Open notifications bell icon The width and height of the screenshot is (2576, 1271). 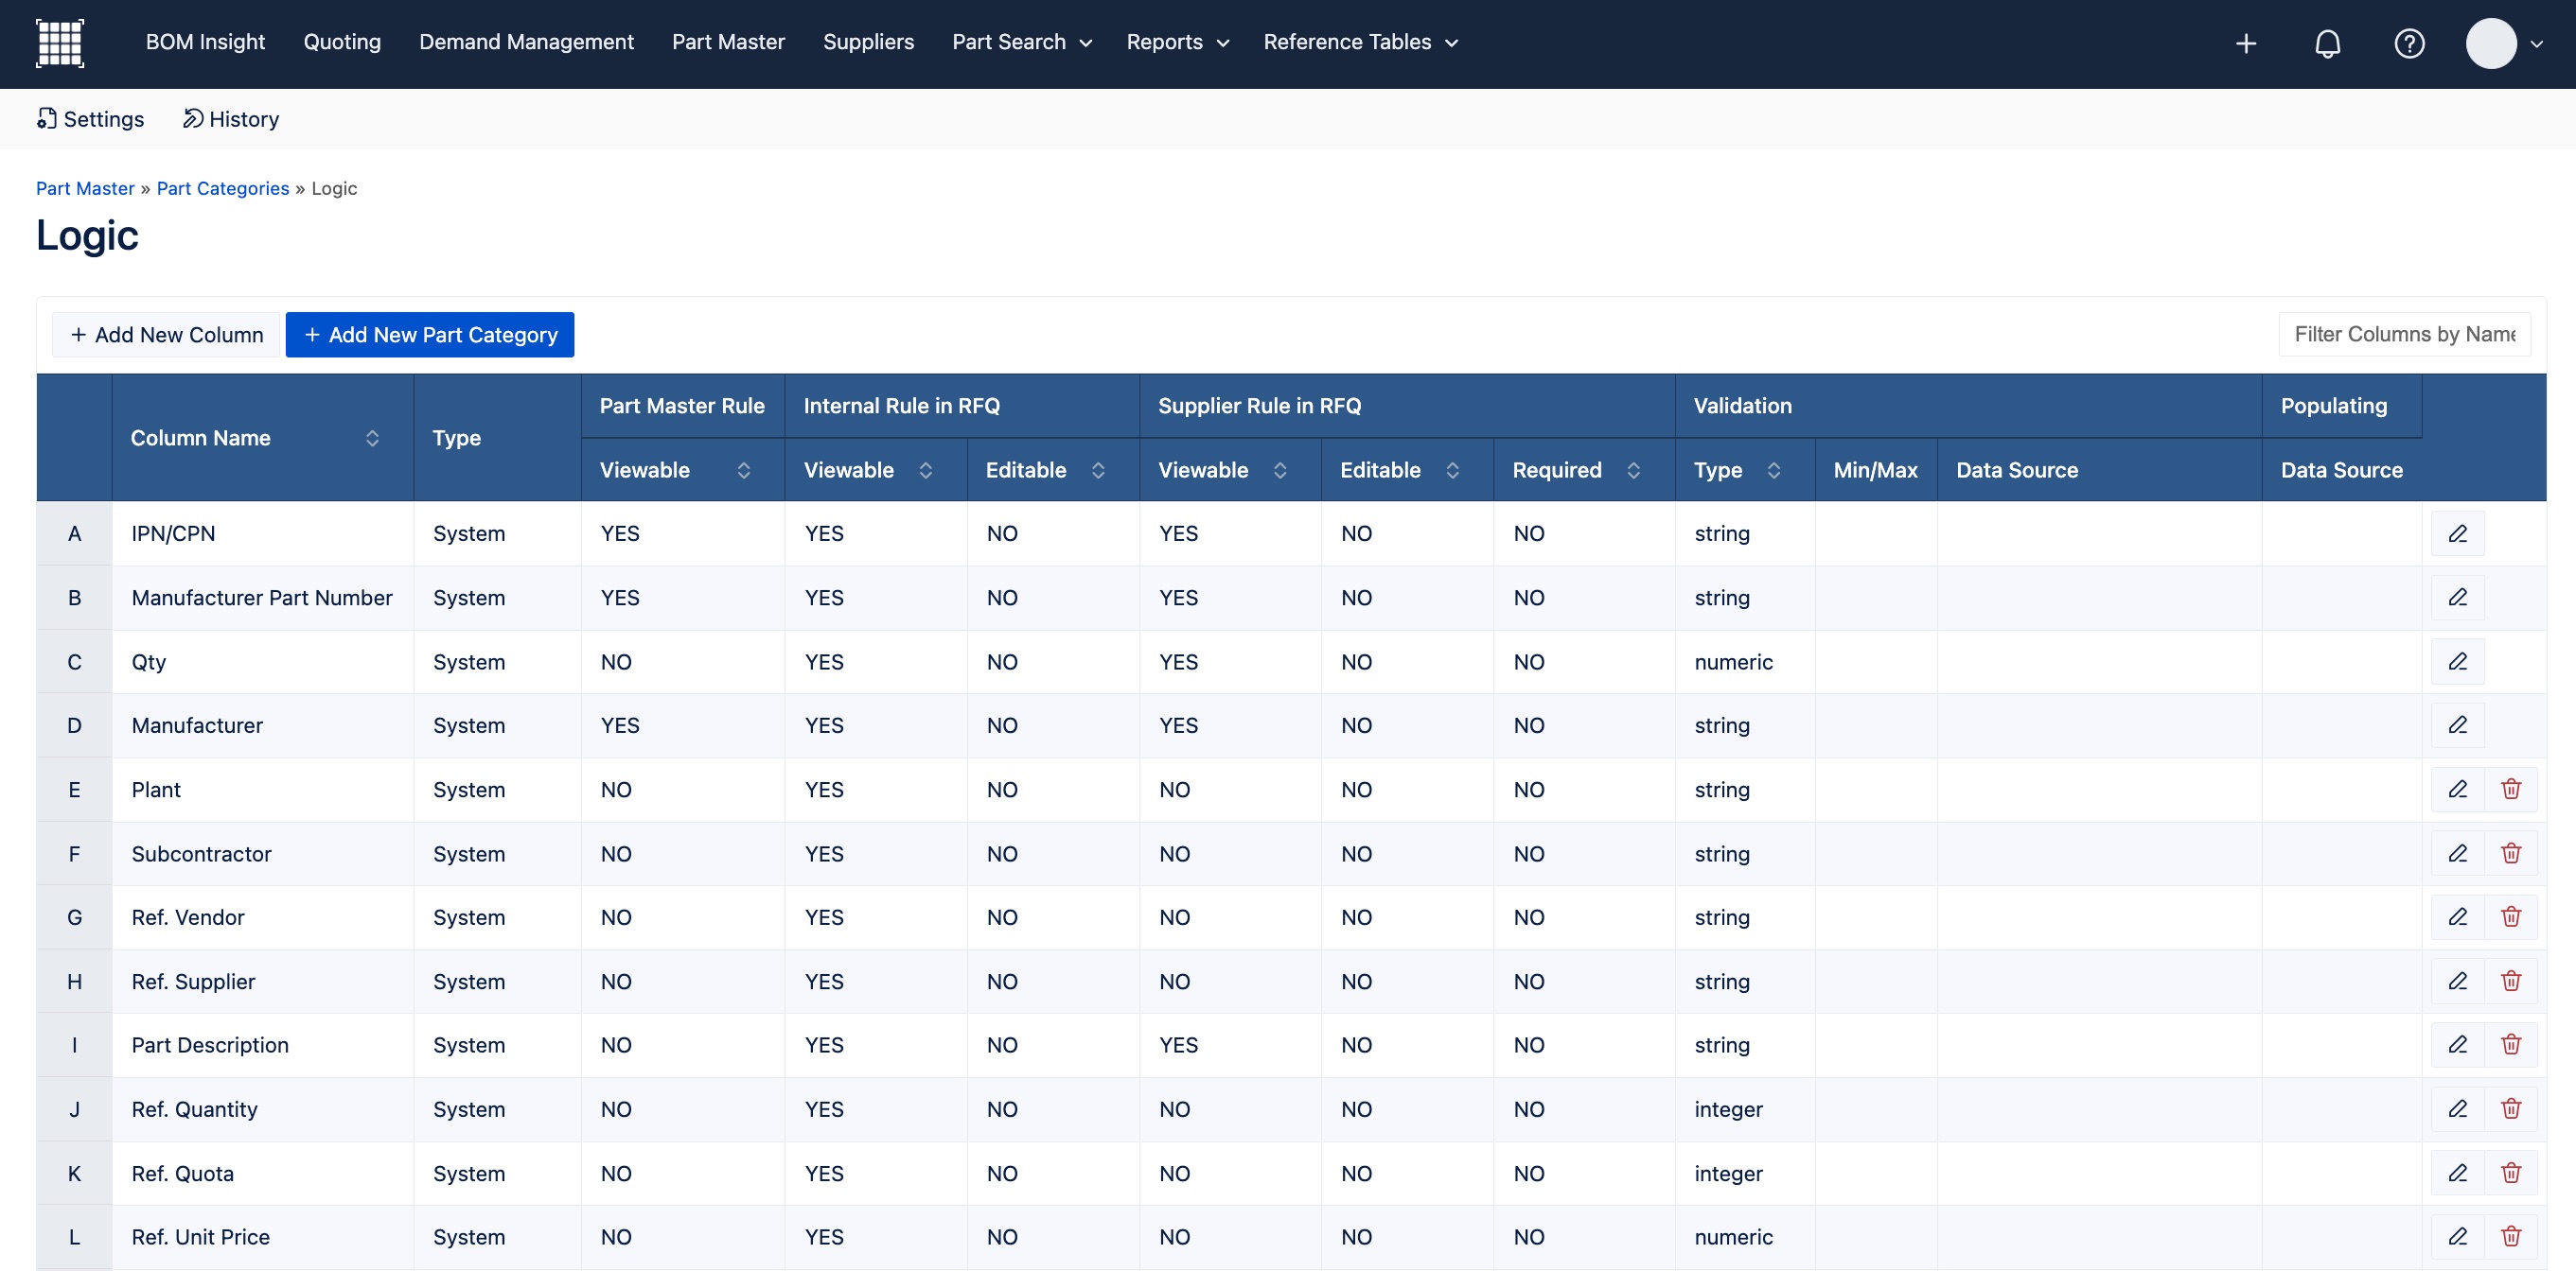tap(2328, 43)
